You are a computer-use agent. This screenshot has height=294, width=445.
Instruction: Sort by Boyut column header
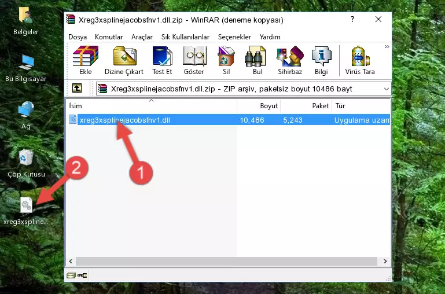tap(259, 106)
